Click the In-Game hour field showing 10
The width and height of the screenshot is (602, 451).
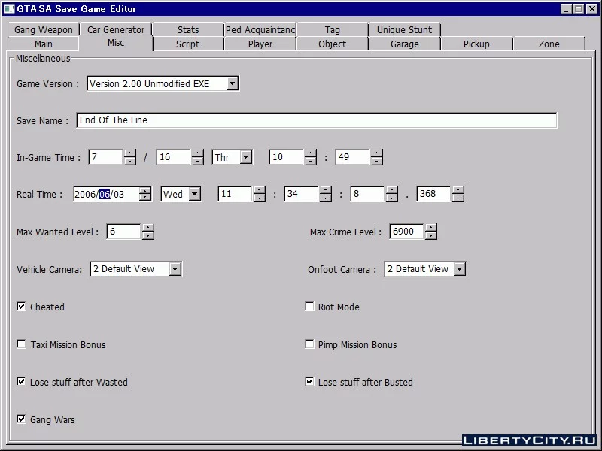click(286, 157)
